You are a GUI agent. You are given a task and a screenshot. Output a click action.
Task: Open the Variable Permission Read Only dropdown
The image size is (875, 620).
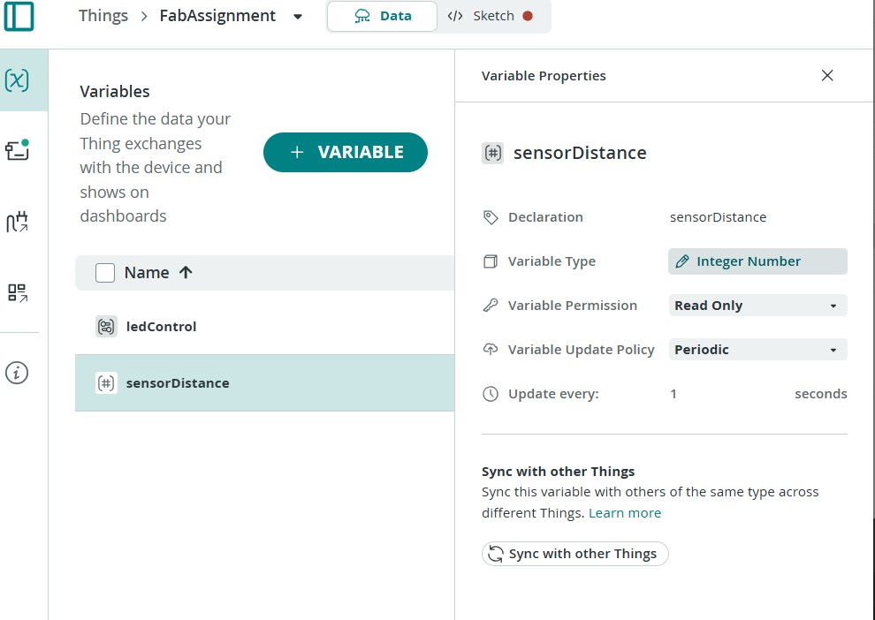(757, 306)
